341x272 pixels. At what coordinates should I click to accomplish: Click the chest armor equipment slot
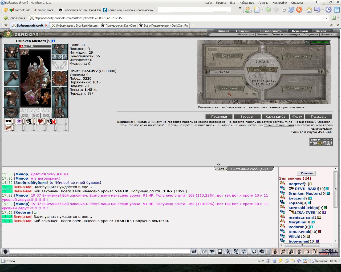pos(11,97)
